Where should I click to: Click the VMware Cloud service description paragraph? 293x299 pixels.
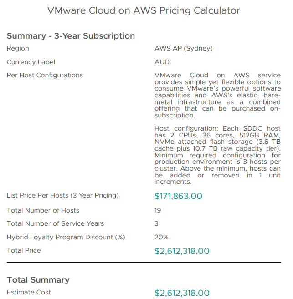(x=217, y=95)
